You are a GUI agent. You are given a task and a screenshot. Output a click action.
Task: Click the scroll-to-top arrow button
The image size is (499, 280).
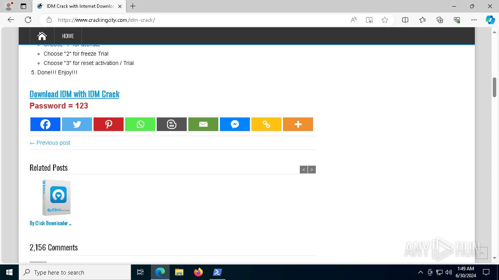click(481, 253)
